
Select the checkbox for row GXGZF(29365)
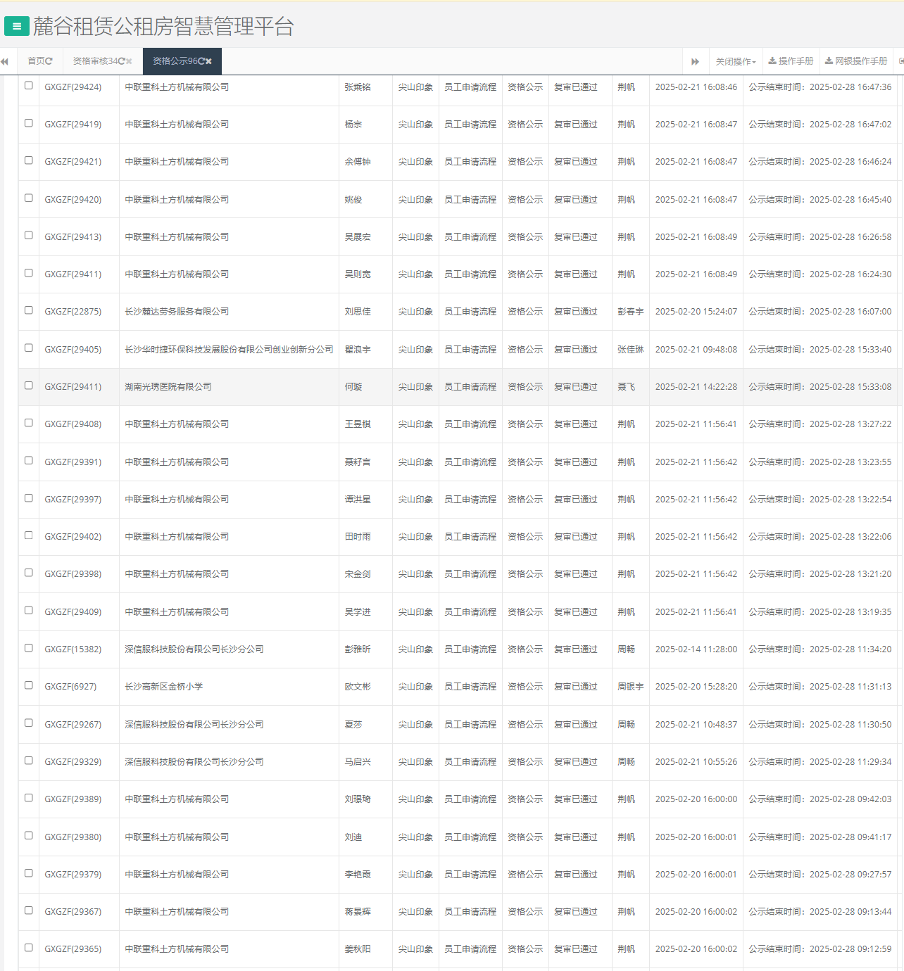tap(29, 948)
